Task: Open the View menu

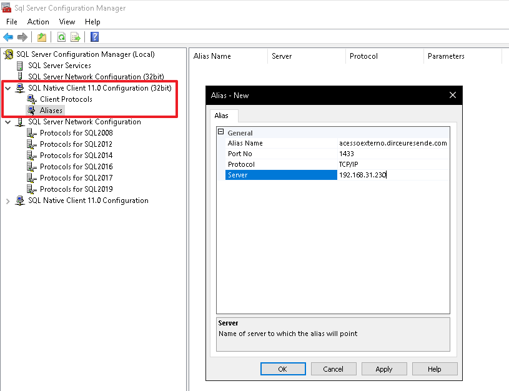Action: (x=67, y=22)
